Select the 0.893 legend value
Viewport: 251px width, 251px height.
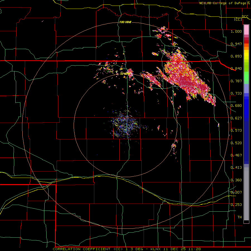coord(236,56)
